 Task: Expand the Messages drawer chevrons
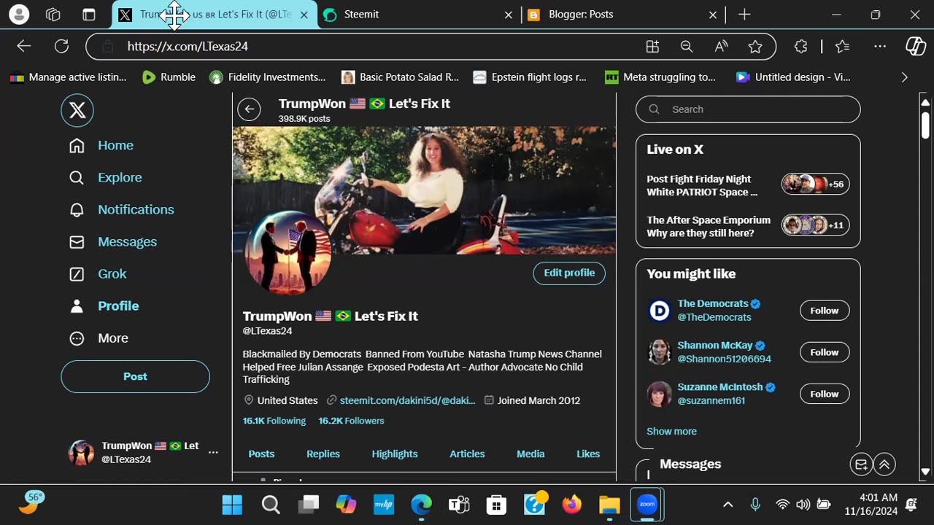click(x=884, y=464)
